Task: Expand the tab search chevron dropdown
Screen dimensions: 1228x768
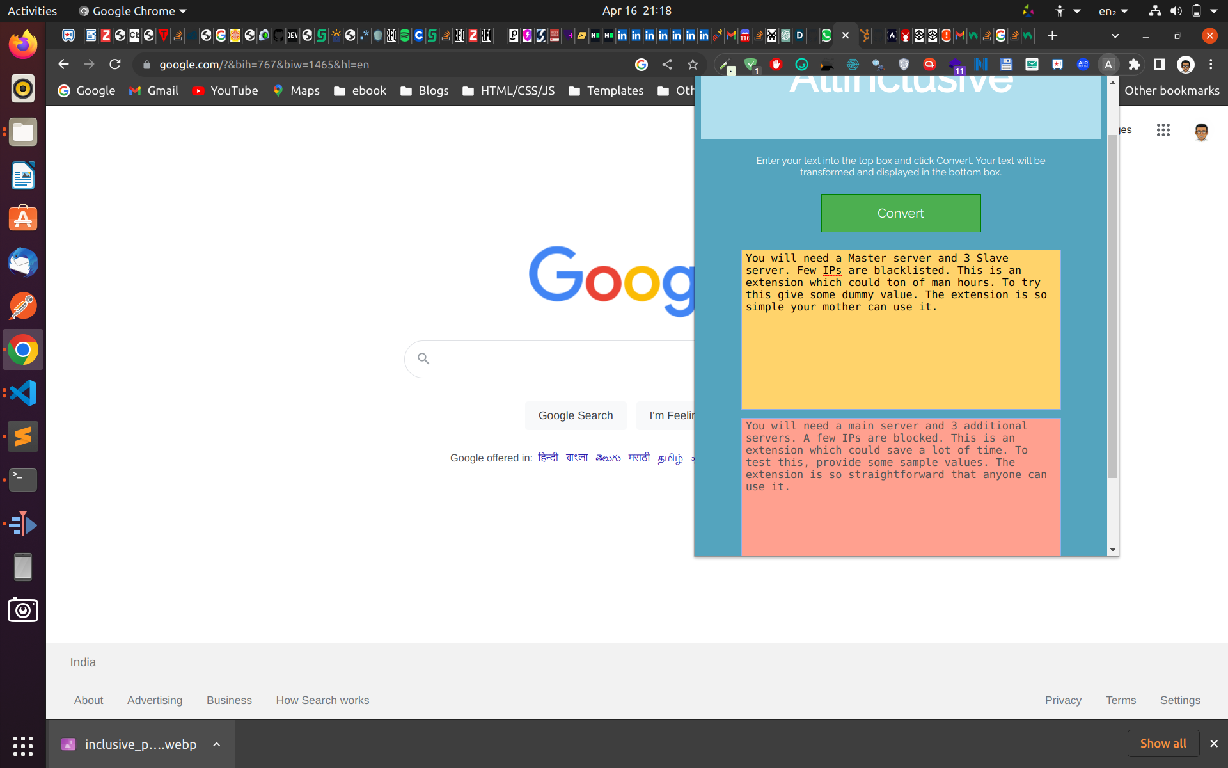Action: 1115,36
